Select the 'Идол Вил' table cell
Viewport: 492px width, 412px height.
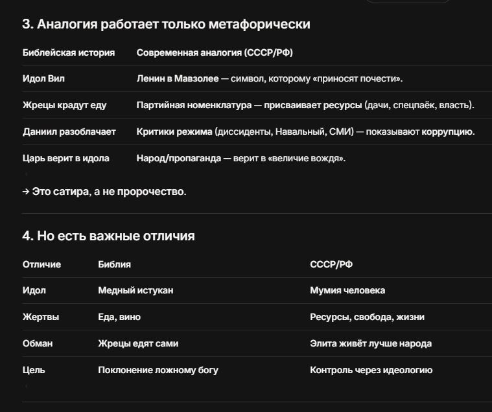pyautogui.click(x=43, y=78)
